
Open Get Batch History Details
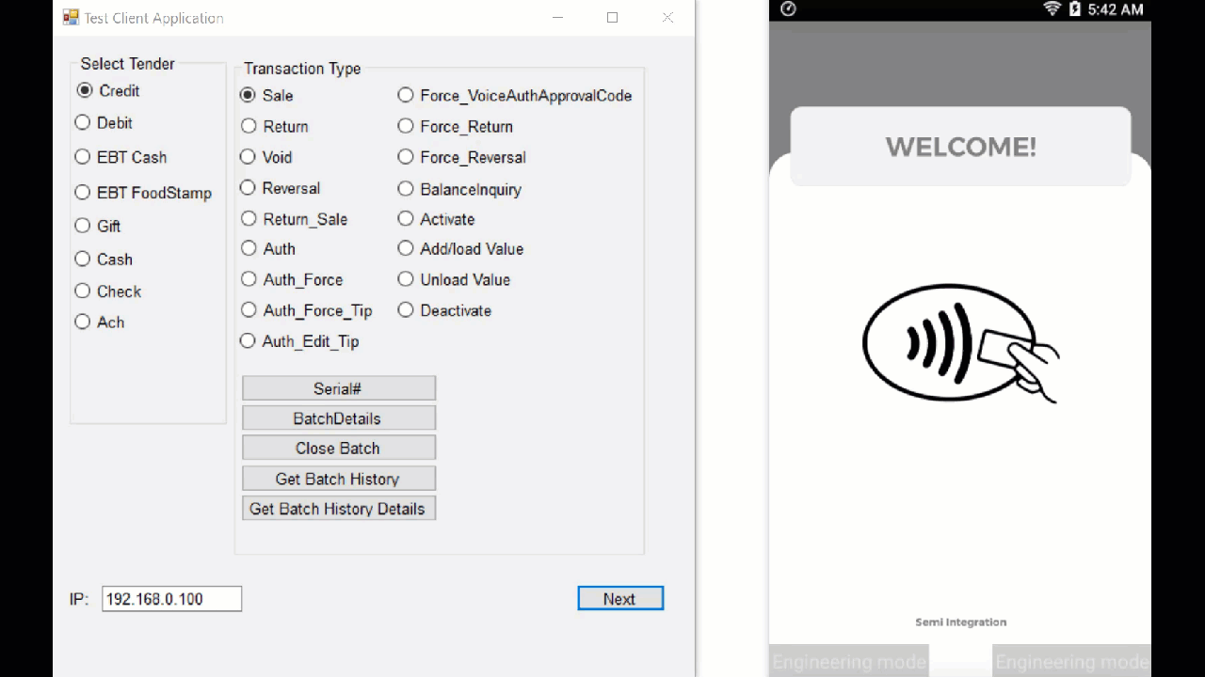pyautogui.click(x=338, y=509)
